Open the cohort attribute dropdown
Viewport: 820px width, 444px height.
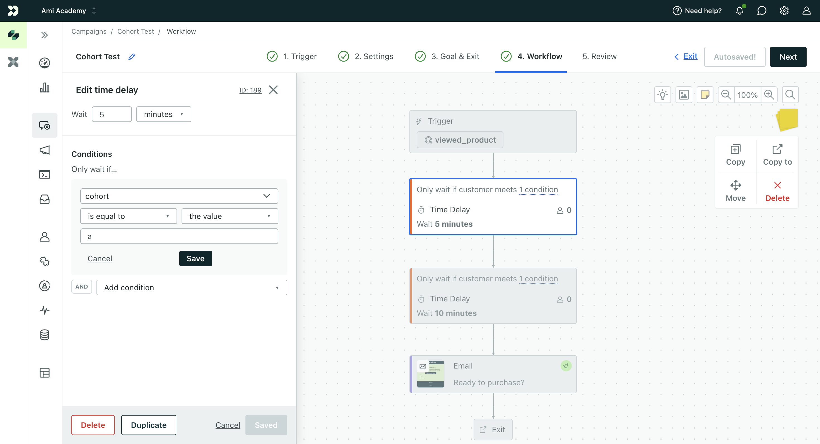pyautogui.click(x=179, y=196)
